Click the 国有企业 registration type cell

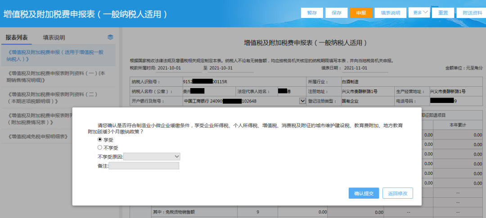coord(367,101)
